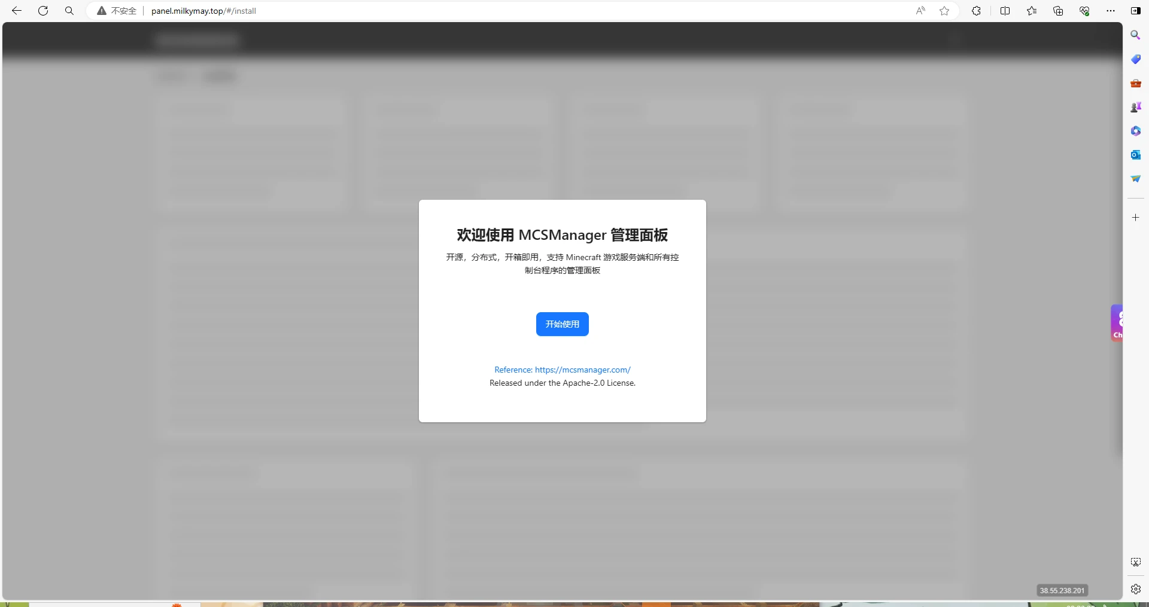Open sidebar Search magnifier
1149x607 pixels.
(1135, 35)
